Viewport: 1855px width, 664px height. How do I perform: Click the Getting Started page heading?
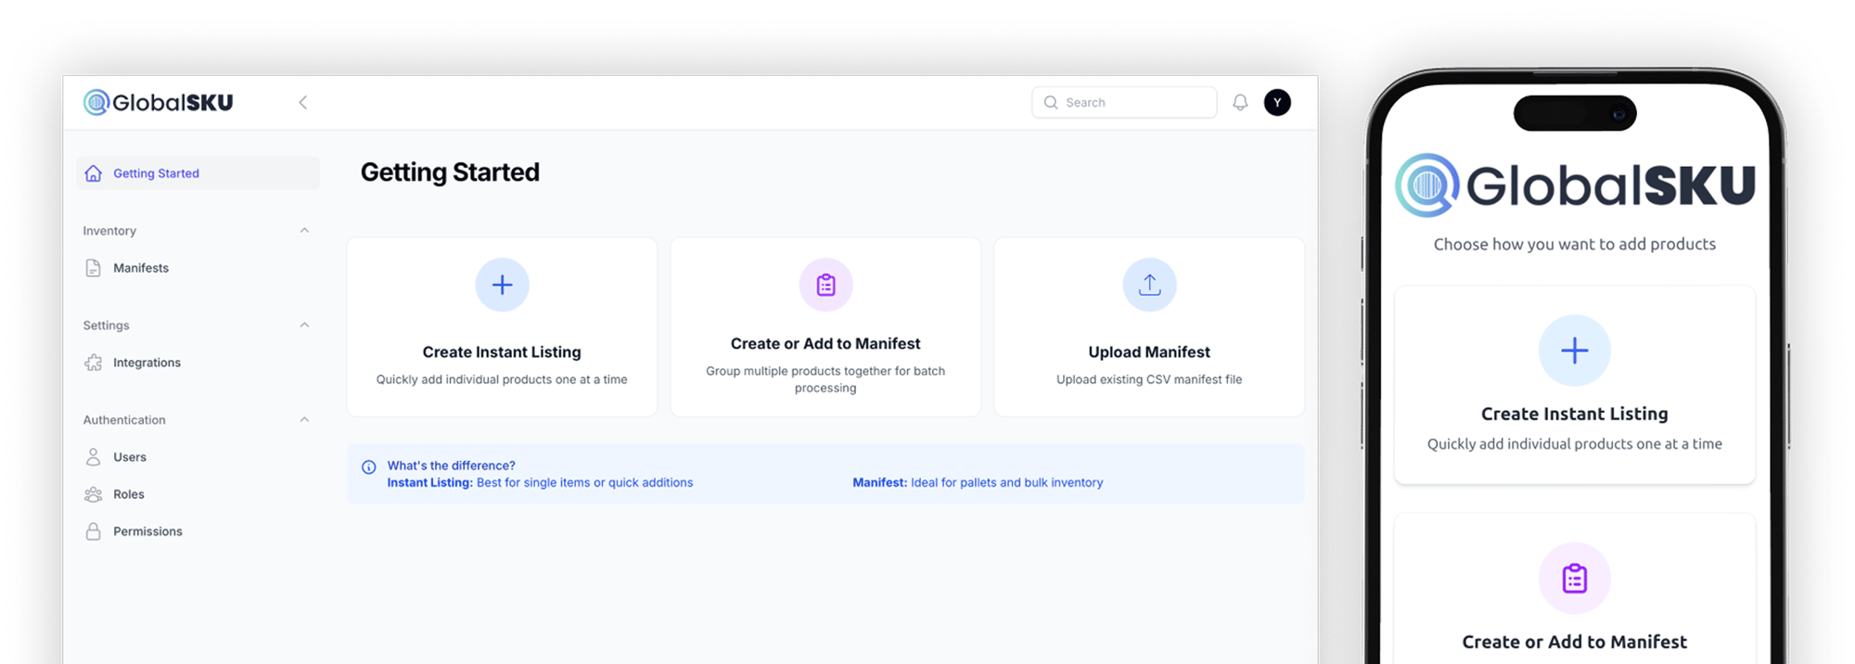point(450,172)
